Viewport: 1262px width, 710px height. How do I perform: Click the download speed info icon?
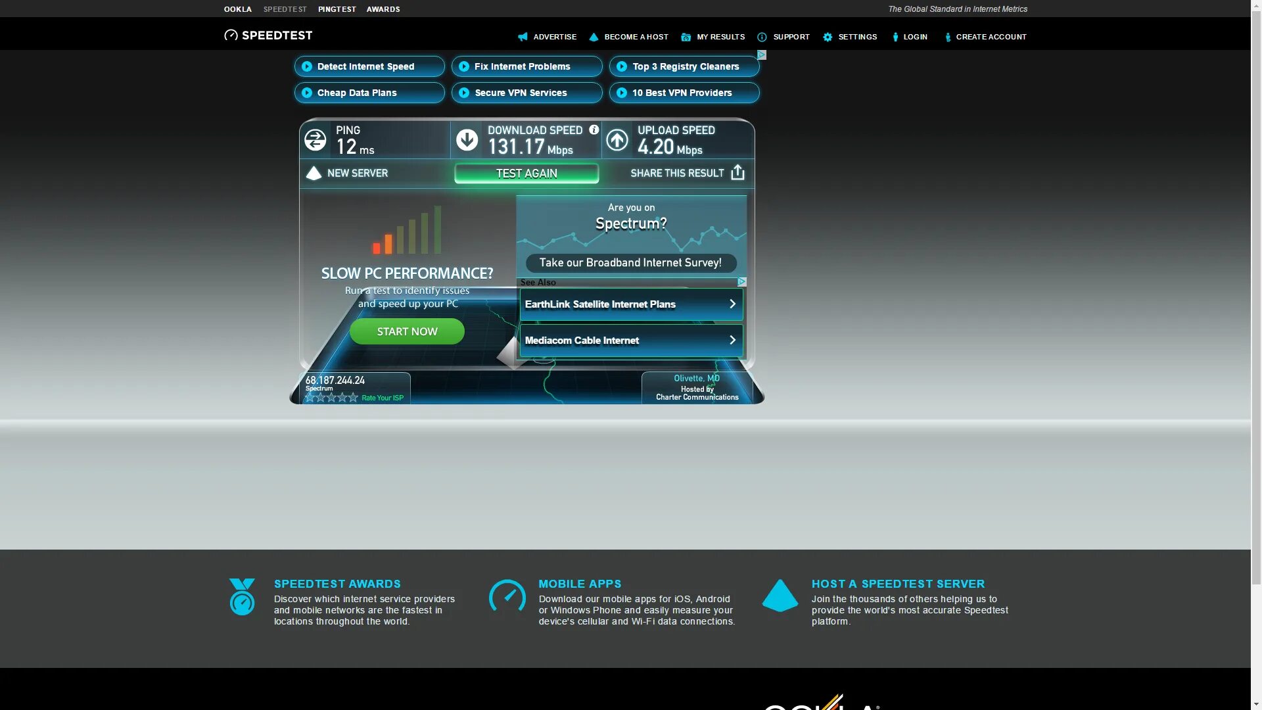pyautogui.click(x=594, y=130)
